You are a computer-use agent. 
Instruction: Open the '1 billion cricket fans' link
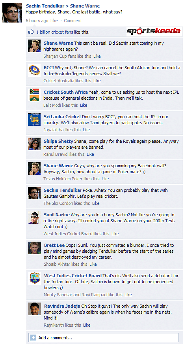pos(55,32)
